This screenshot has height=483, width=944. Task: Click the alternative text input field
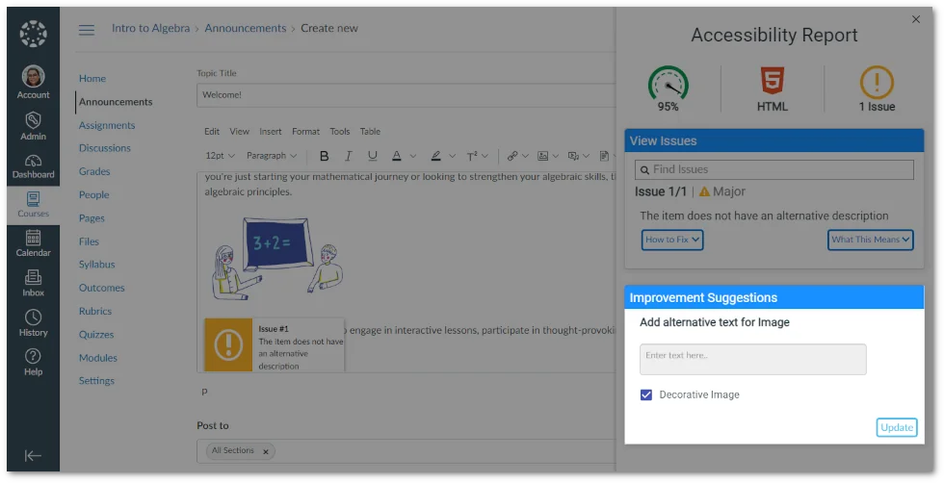(752, 359)
